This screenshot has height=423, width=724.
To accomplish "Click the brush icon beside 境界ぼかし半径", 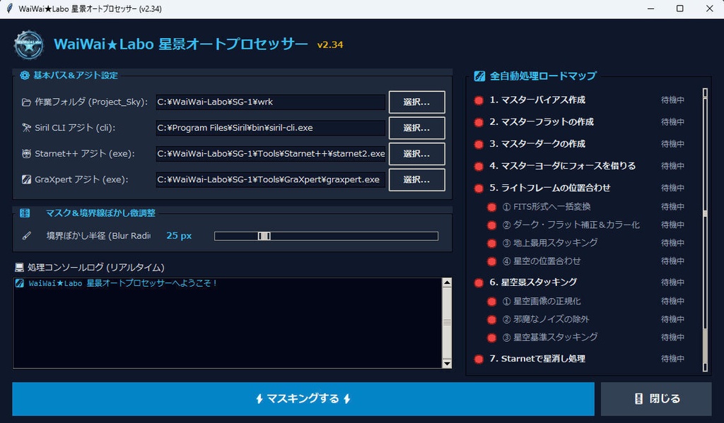I will [26, 236].
